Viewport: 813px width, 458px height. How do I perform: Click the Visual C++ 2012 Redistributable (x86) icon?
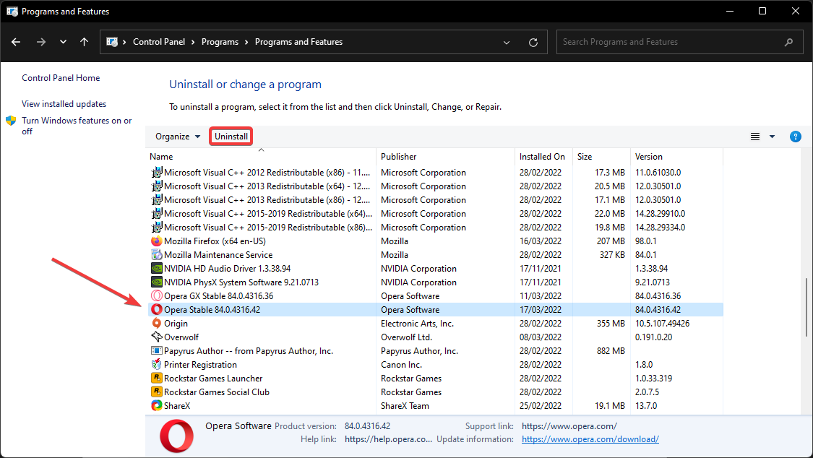pos(157,173)
